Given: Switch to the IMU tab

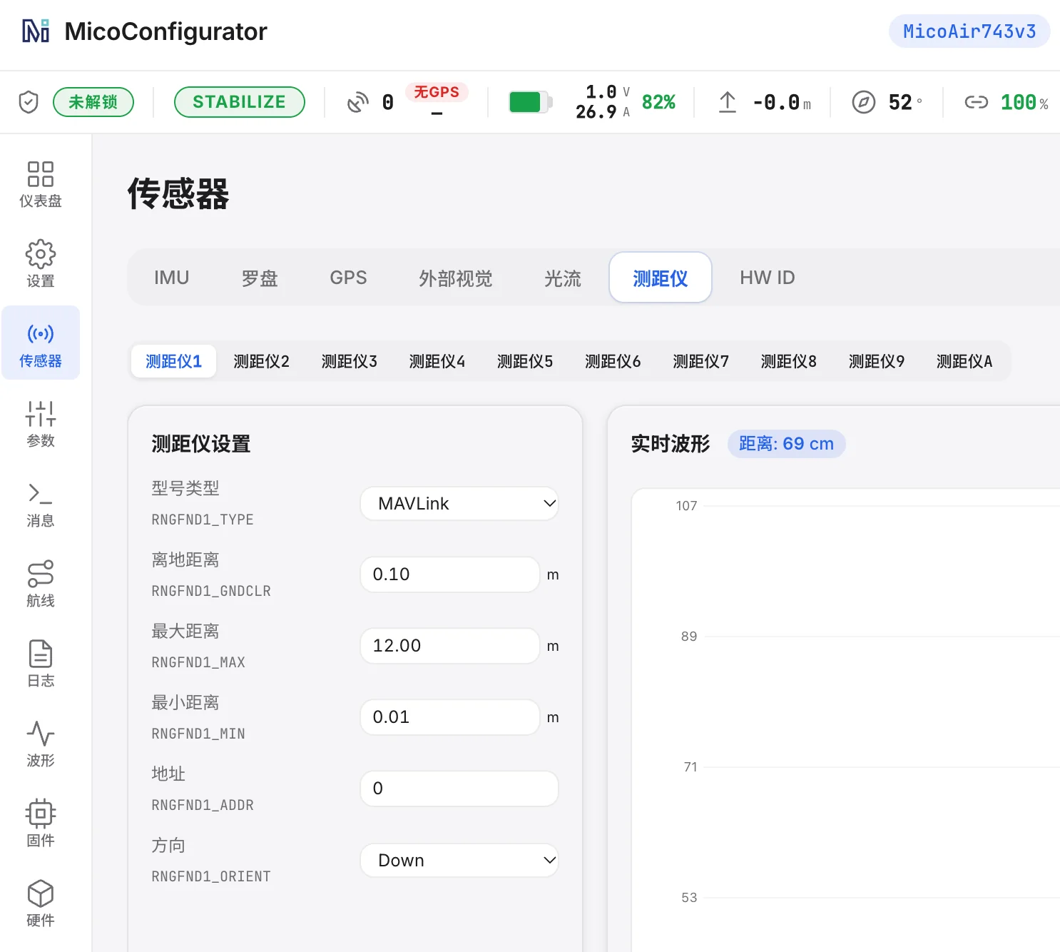Looking at the screenshot, I should tap(172, 278).
